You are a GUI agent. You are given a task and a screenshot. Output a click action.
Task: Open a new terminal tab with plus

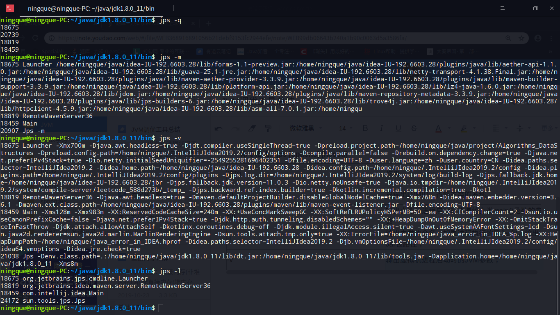(173, 8)
